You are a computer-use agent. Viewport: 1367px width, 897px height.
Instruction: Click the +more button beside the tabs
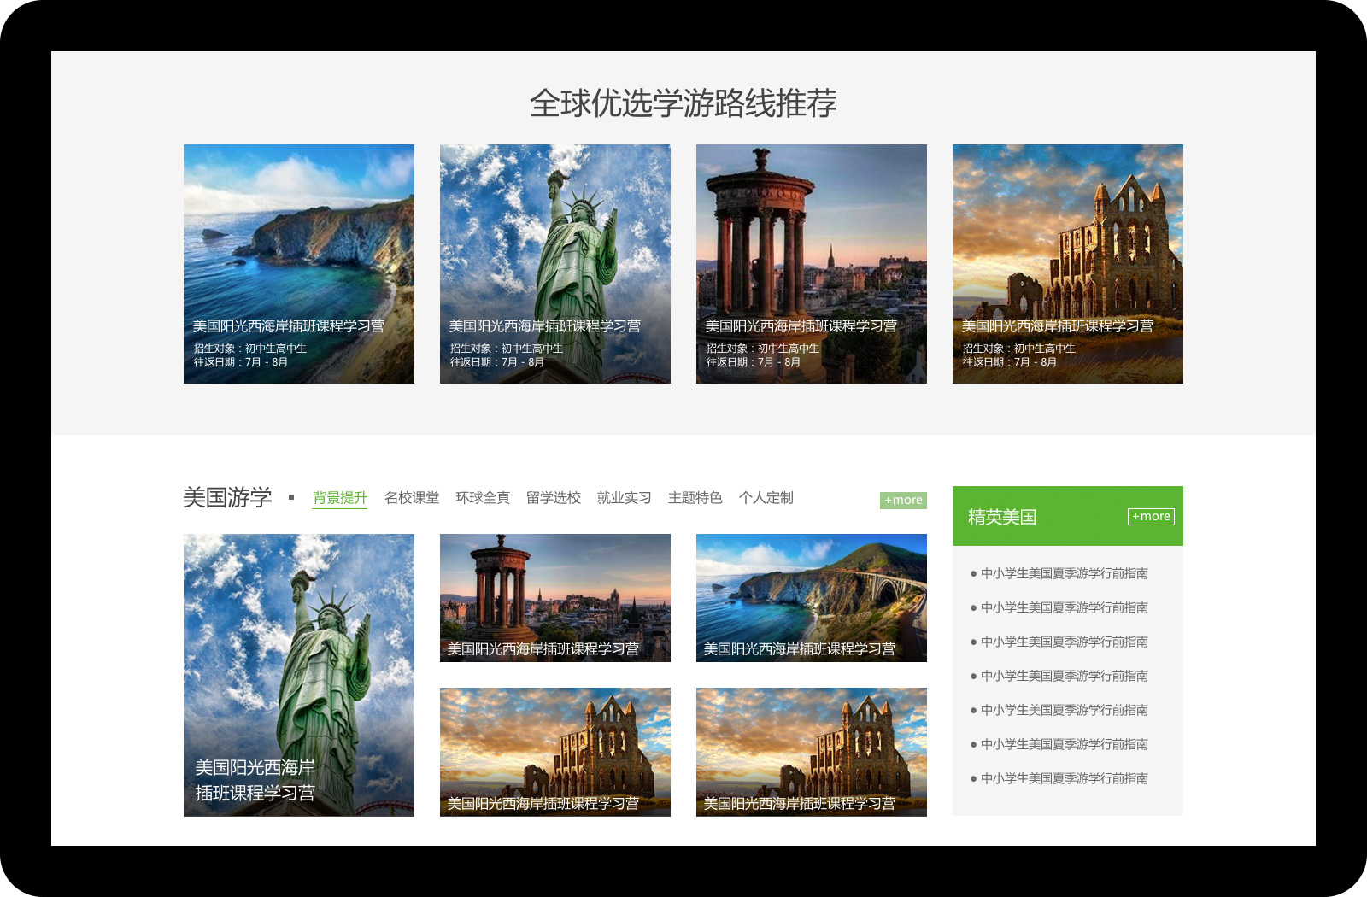coord(903,501)
